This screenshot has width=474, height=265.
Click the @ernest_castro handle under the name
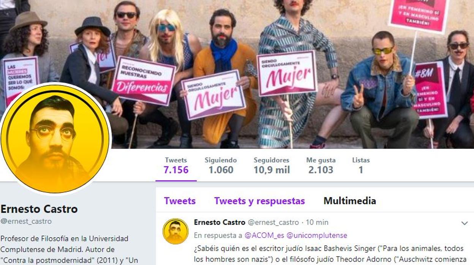point(26,221)
